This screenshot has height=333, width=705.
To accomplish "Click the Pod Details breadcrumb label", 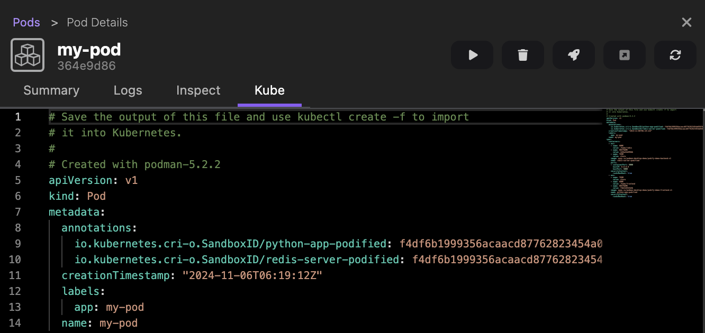I will pos(97,22).
